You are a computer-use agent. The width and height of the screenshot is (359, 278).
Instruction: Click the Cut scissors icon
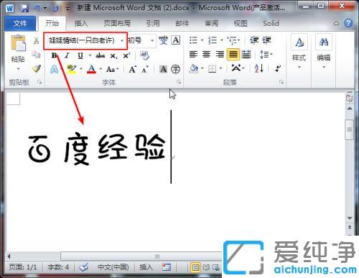point(36,40)
